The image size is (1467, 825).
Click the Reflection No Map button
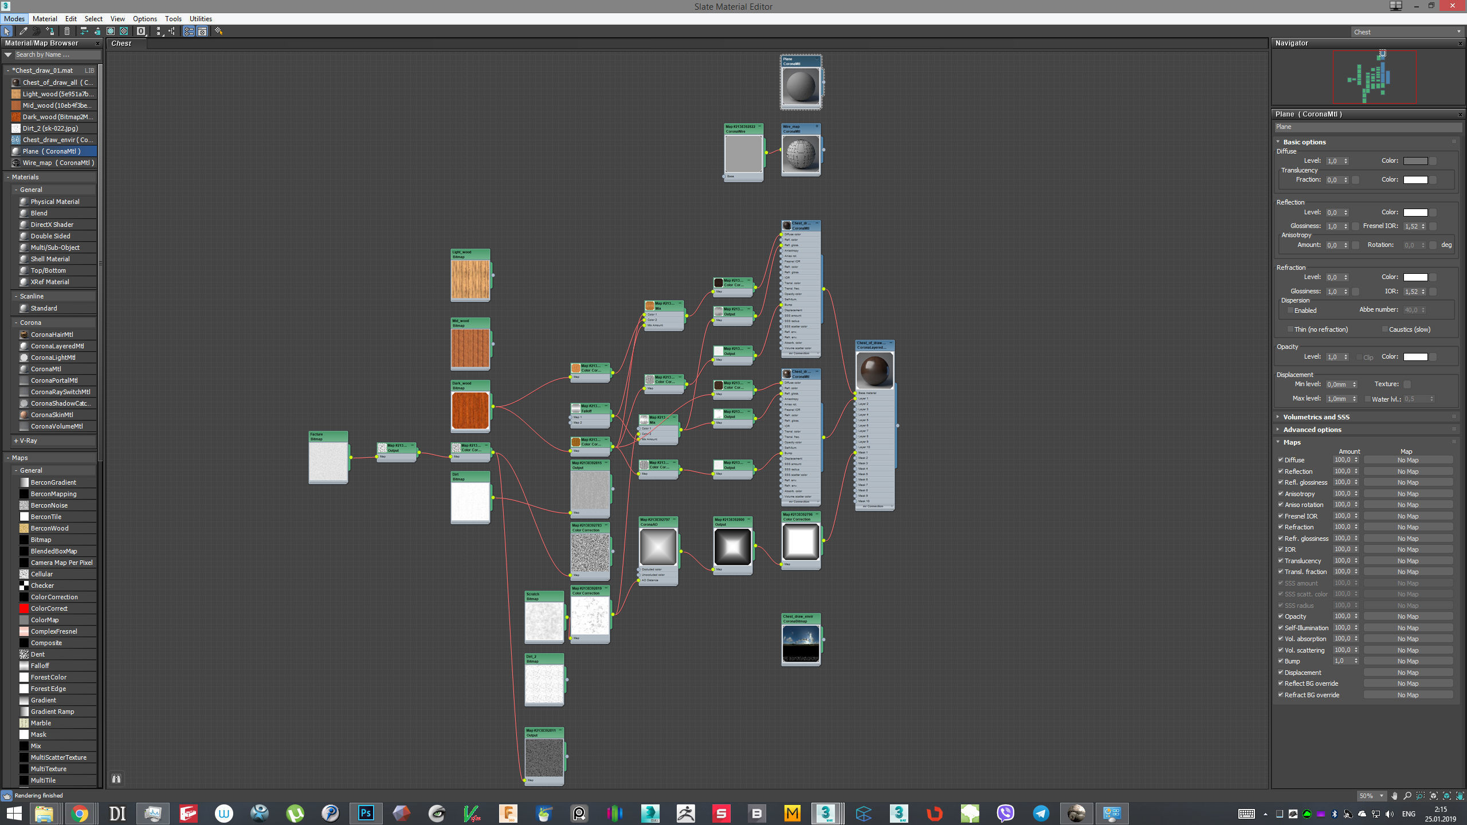[x=1407, y=472]
